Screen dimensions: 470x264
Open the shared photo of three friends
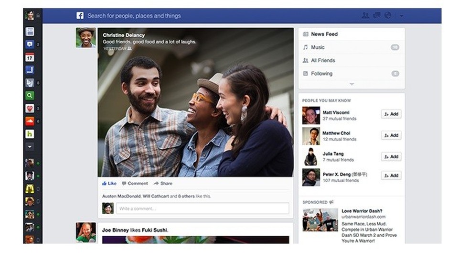click(x=196, y=102)
